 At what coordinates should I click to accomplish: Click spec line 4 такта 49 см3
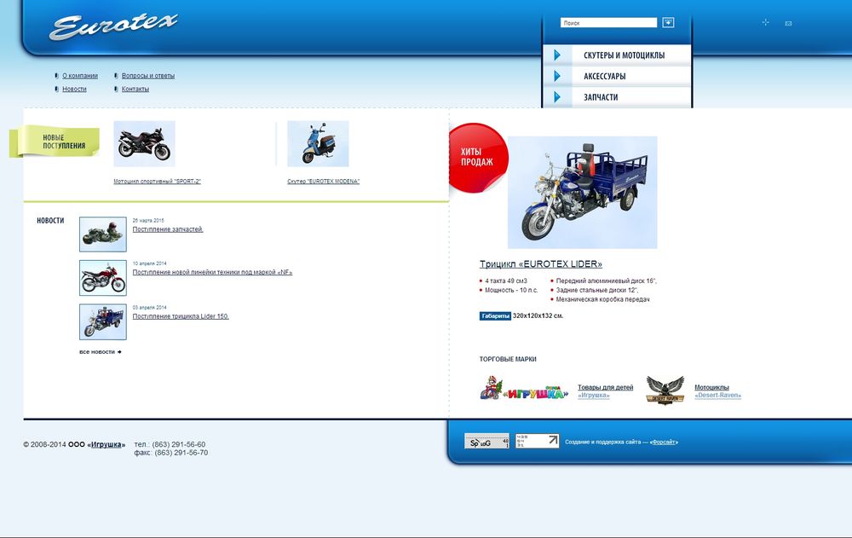tap(506, 281)
